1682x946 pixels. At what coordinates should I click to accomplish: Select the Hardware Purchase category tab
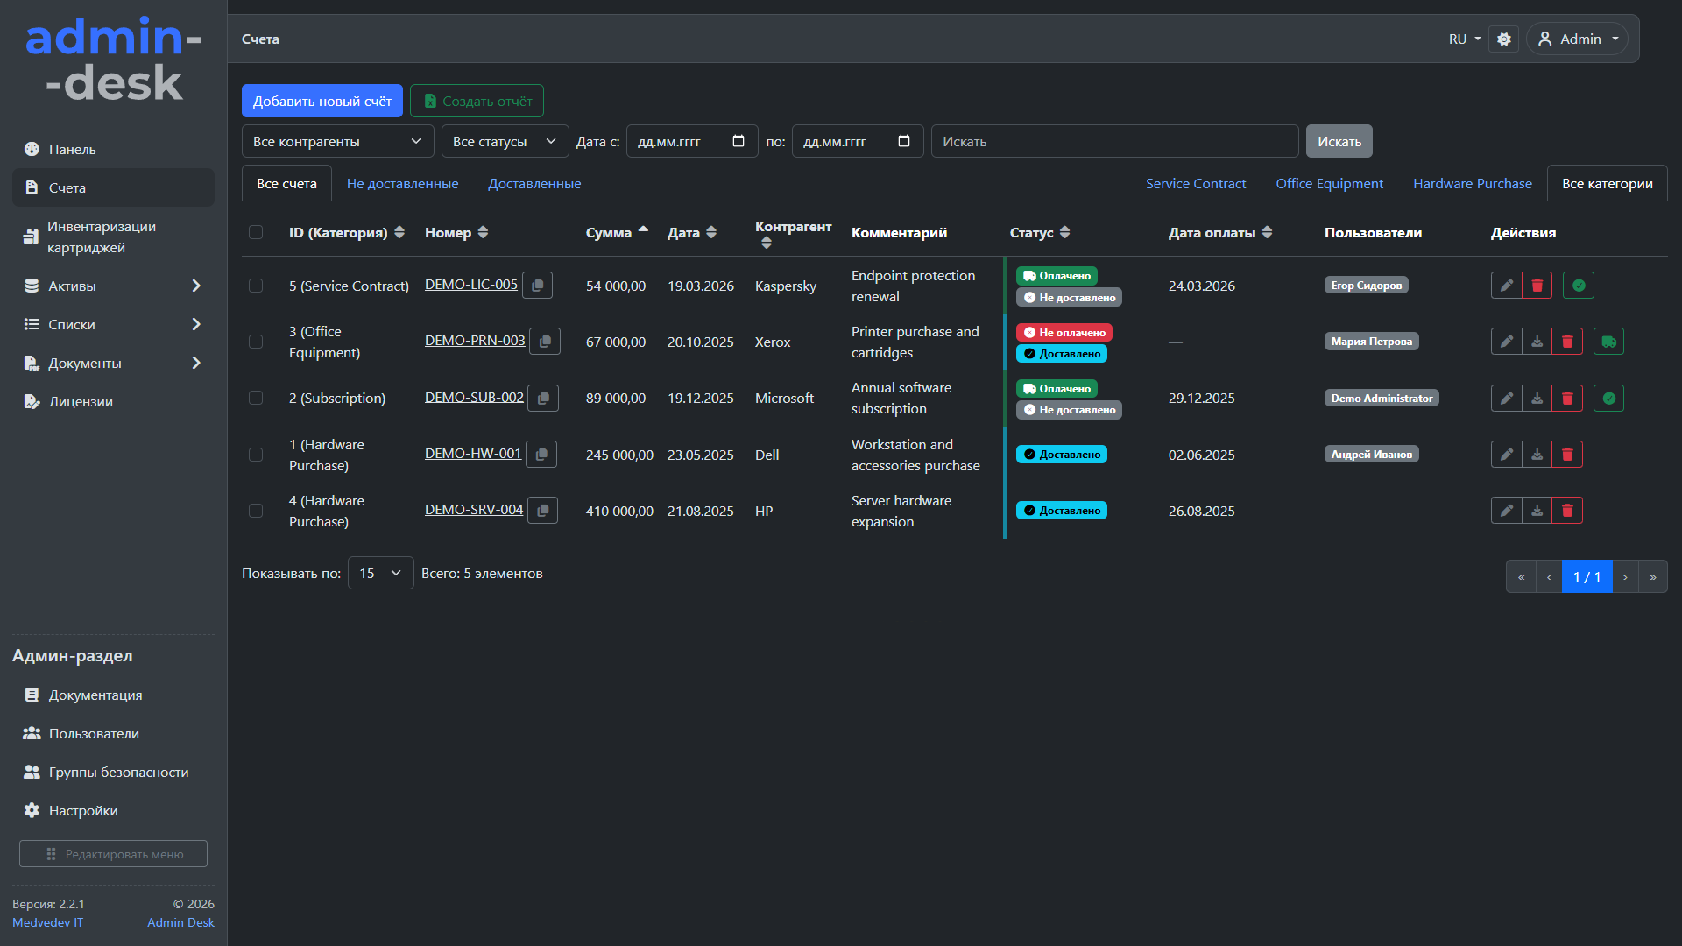[1472, 184]
